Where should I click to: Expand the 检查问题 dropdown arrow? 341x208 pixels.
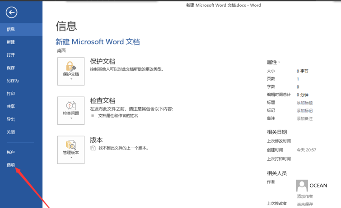point(71,118)
